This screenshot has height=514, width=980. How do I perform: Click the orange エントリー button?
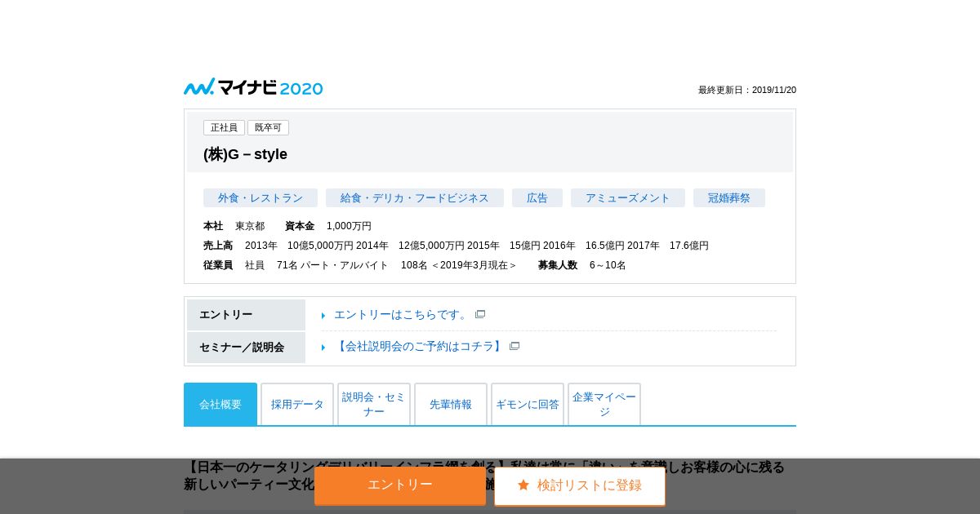pos(400,485)
